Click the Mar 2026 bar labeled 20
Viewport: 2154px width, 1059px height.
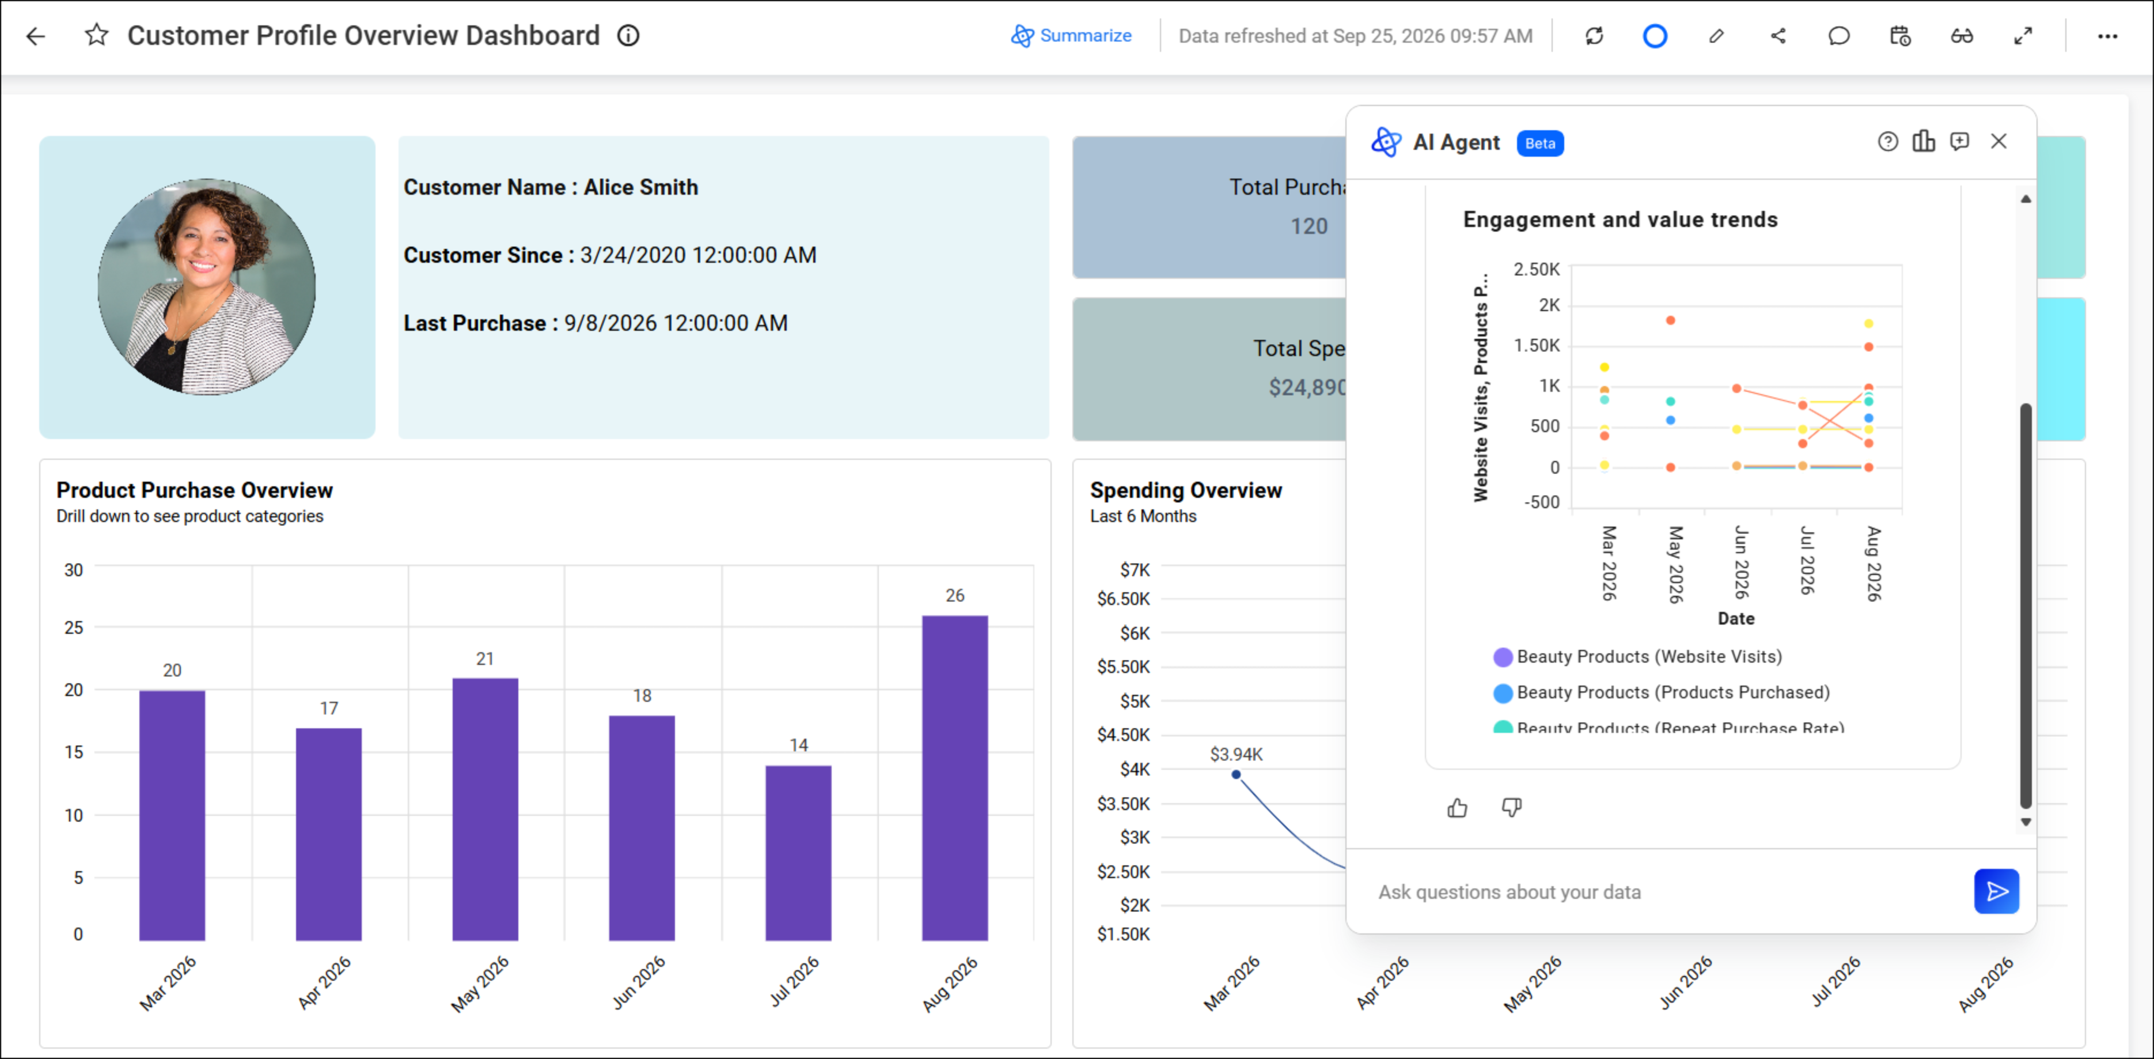tap(172, 815)
